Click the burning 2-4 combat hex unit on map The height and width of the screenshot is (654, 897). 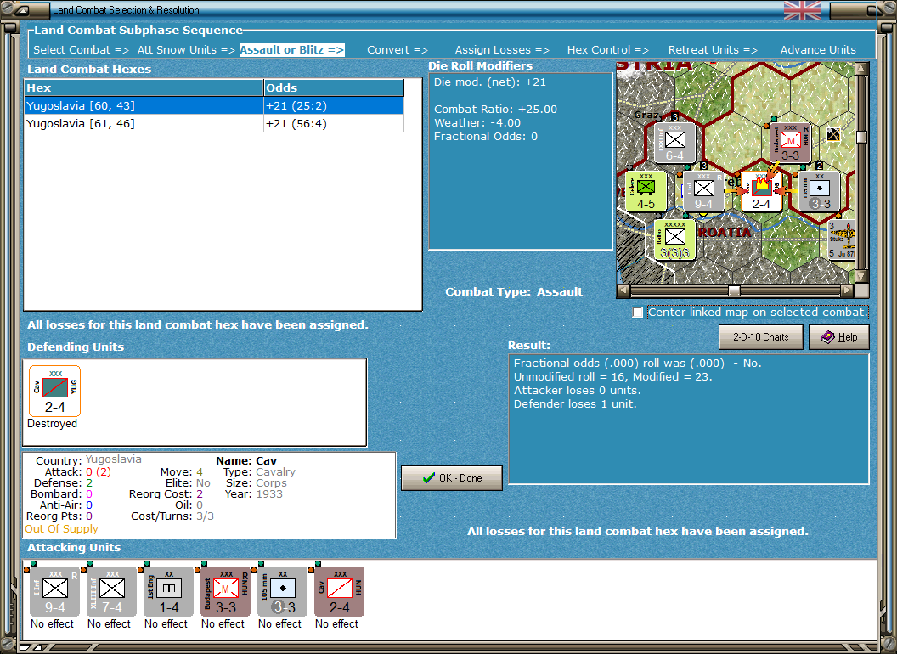(761, 191)
